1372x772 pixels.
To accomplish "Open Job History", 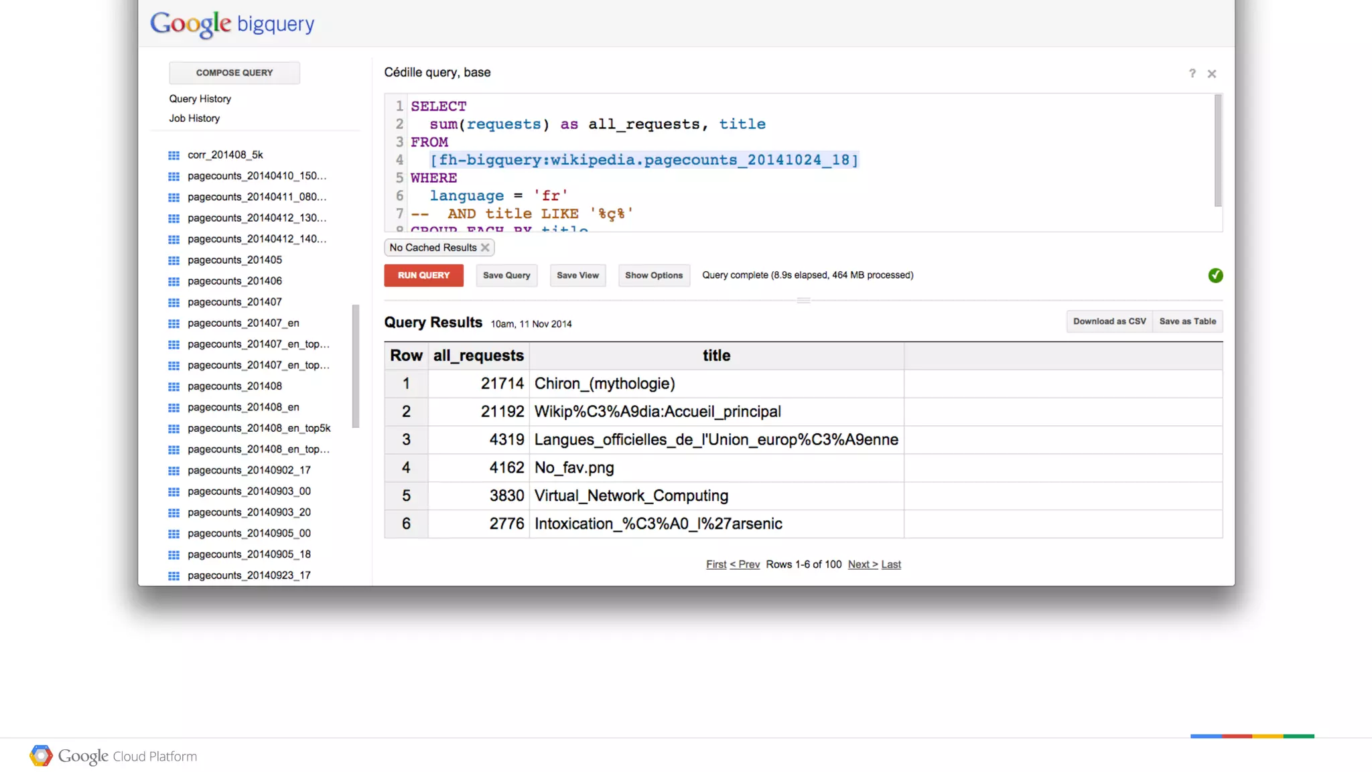I will coord(194,119).
